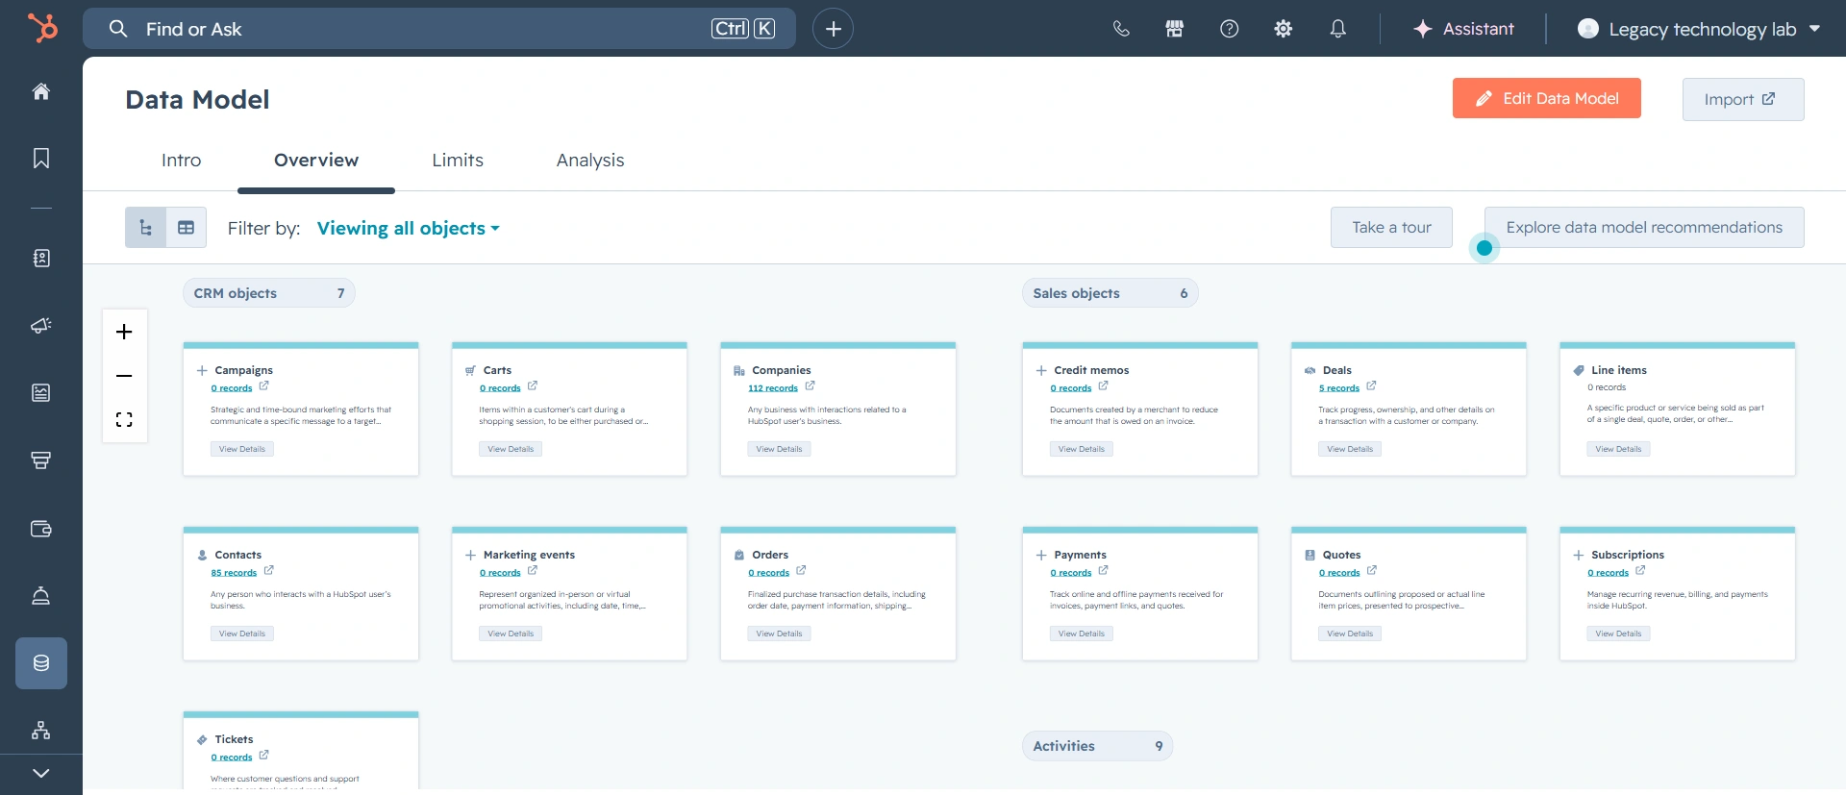Screen dimensions: 1846x795
Task: Open the calling phone icon
Action: tap(1121, 29)
